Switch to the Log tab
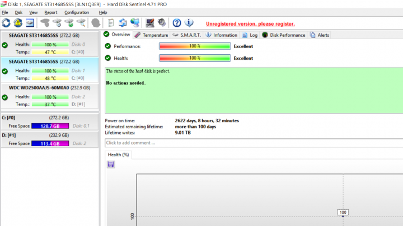 tap(250, 35)
